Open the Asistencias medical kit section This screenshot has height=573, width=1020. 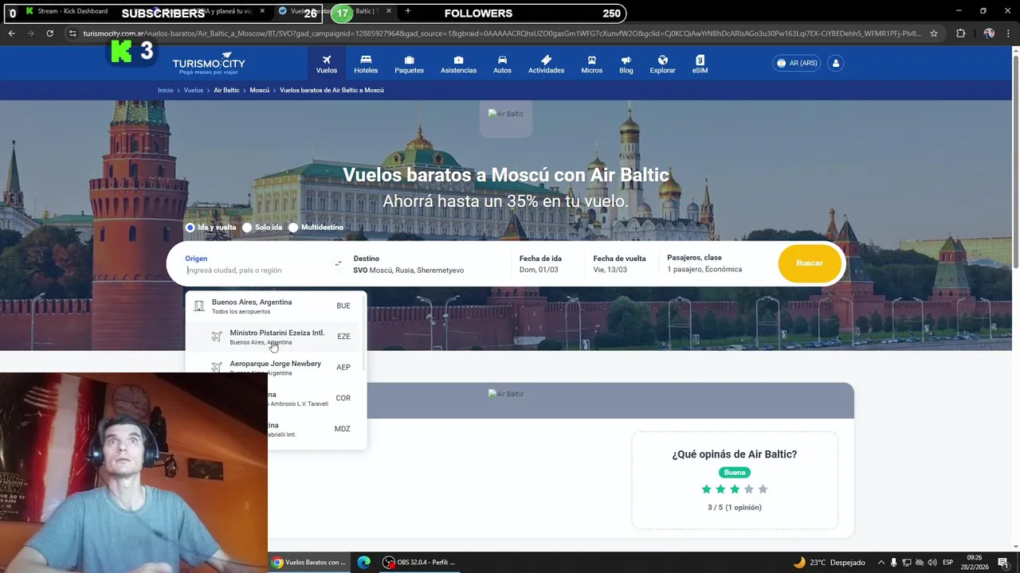click(x=458, y=64)
